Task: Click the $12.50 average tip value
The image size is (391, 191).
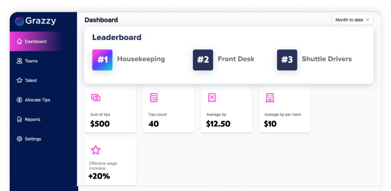Action: [x=218, y=124]
